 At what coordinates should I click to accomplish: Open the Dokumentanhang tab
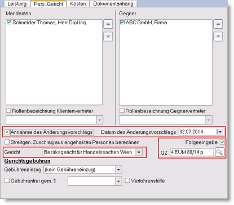tap(113, 4)
